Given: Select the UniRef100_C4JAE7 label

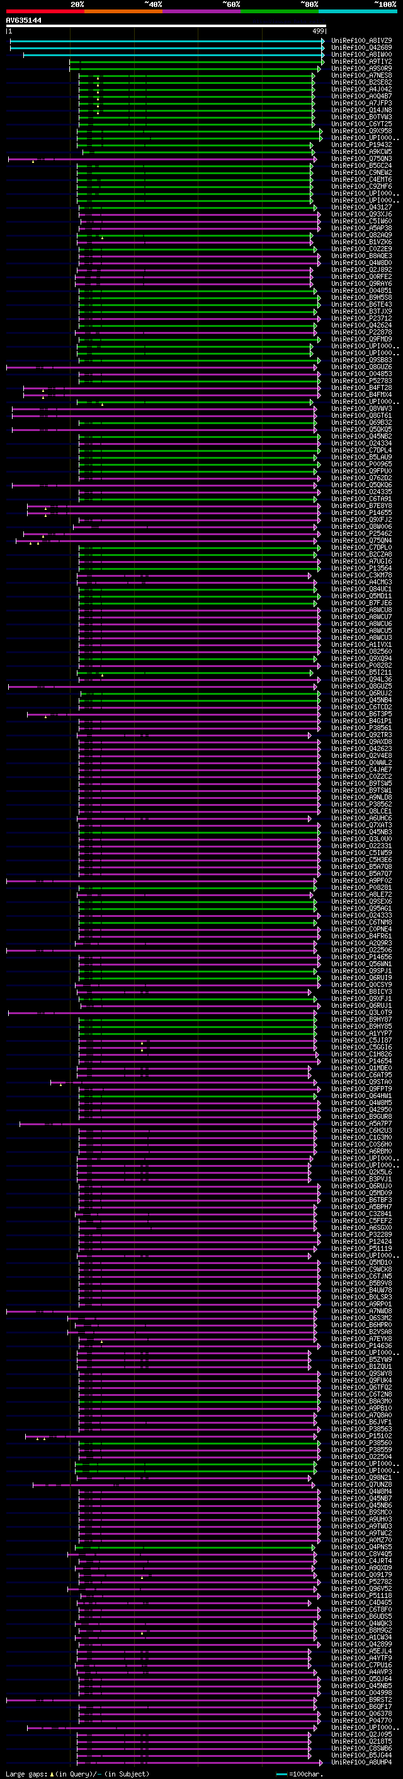Looking at the screenshot, I should click(361, 769).
